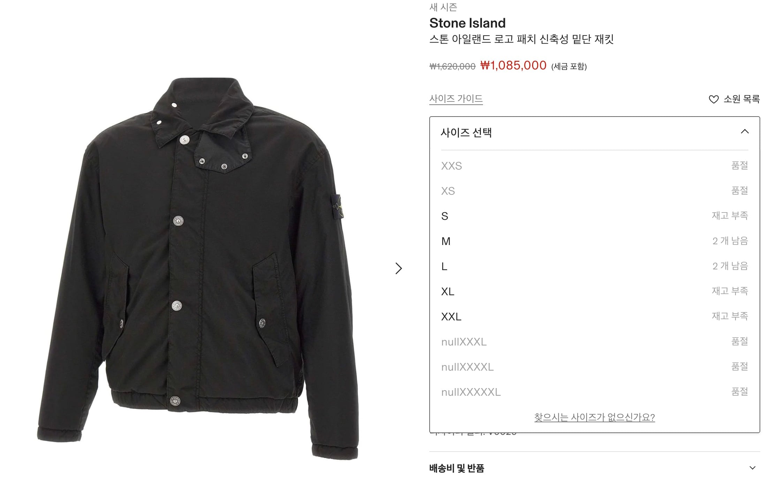The width and height of the screenshot is (770, 483).
Task: Click the nullXXXXXL size entry
Action: (x=595, y=392)
